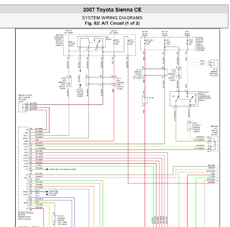Click the LT GRN label at right-edge pin 5
This screenshot has height=227, width=230.
(x=212, y=177)
